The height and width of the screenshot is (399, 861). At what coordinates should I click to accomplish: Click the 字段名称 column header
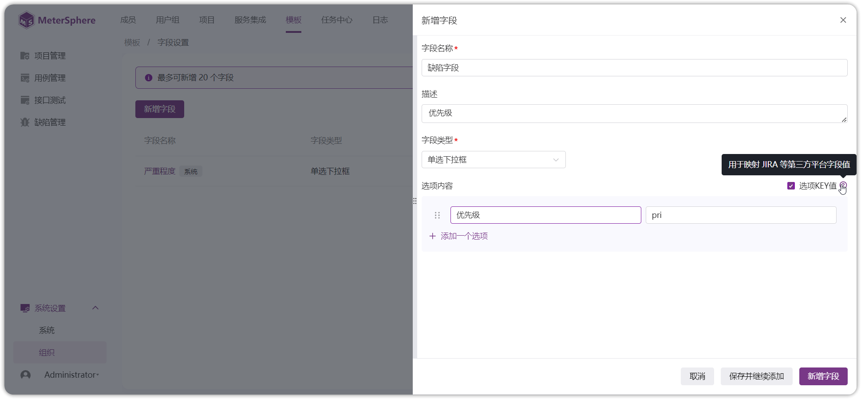pos(160,141)
